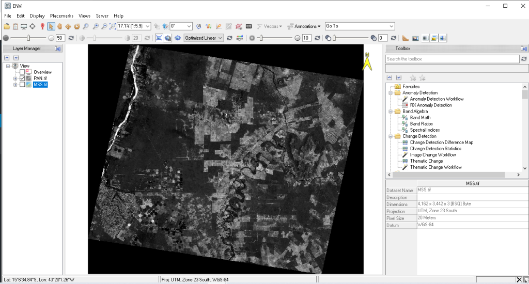529x284 pixels.
Task: Click the Annotations toolbar button
Action: tap(305, 26)
